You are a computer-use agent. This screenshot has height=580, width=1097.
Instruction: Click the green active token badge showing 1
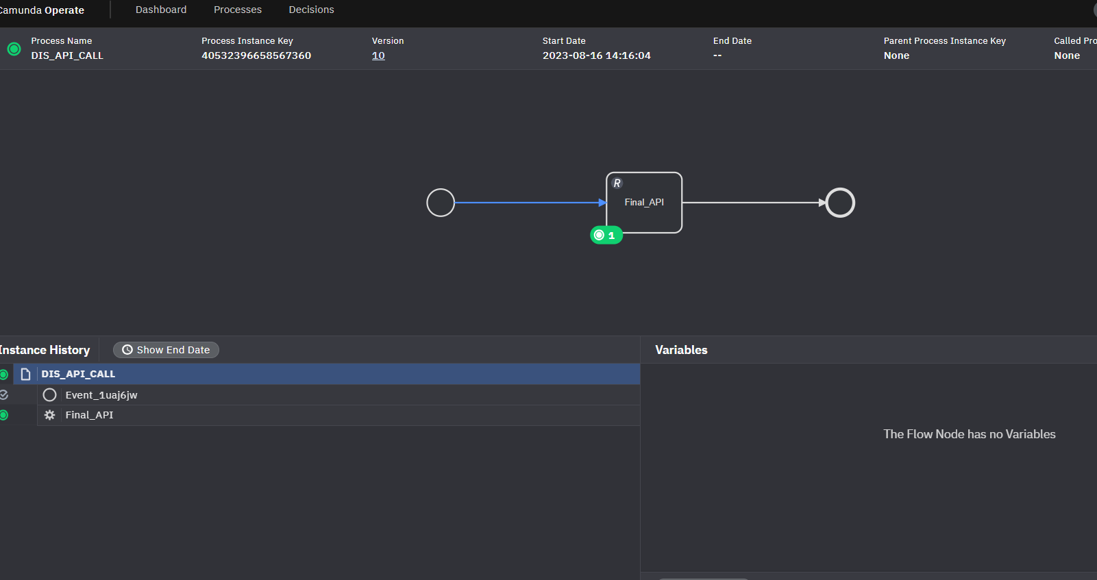pyautogui.click(x=606, y=236)
